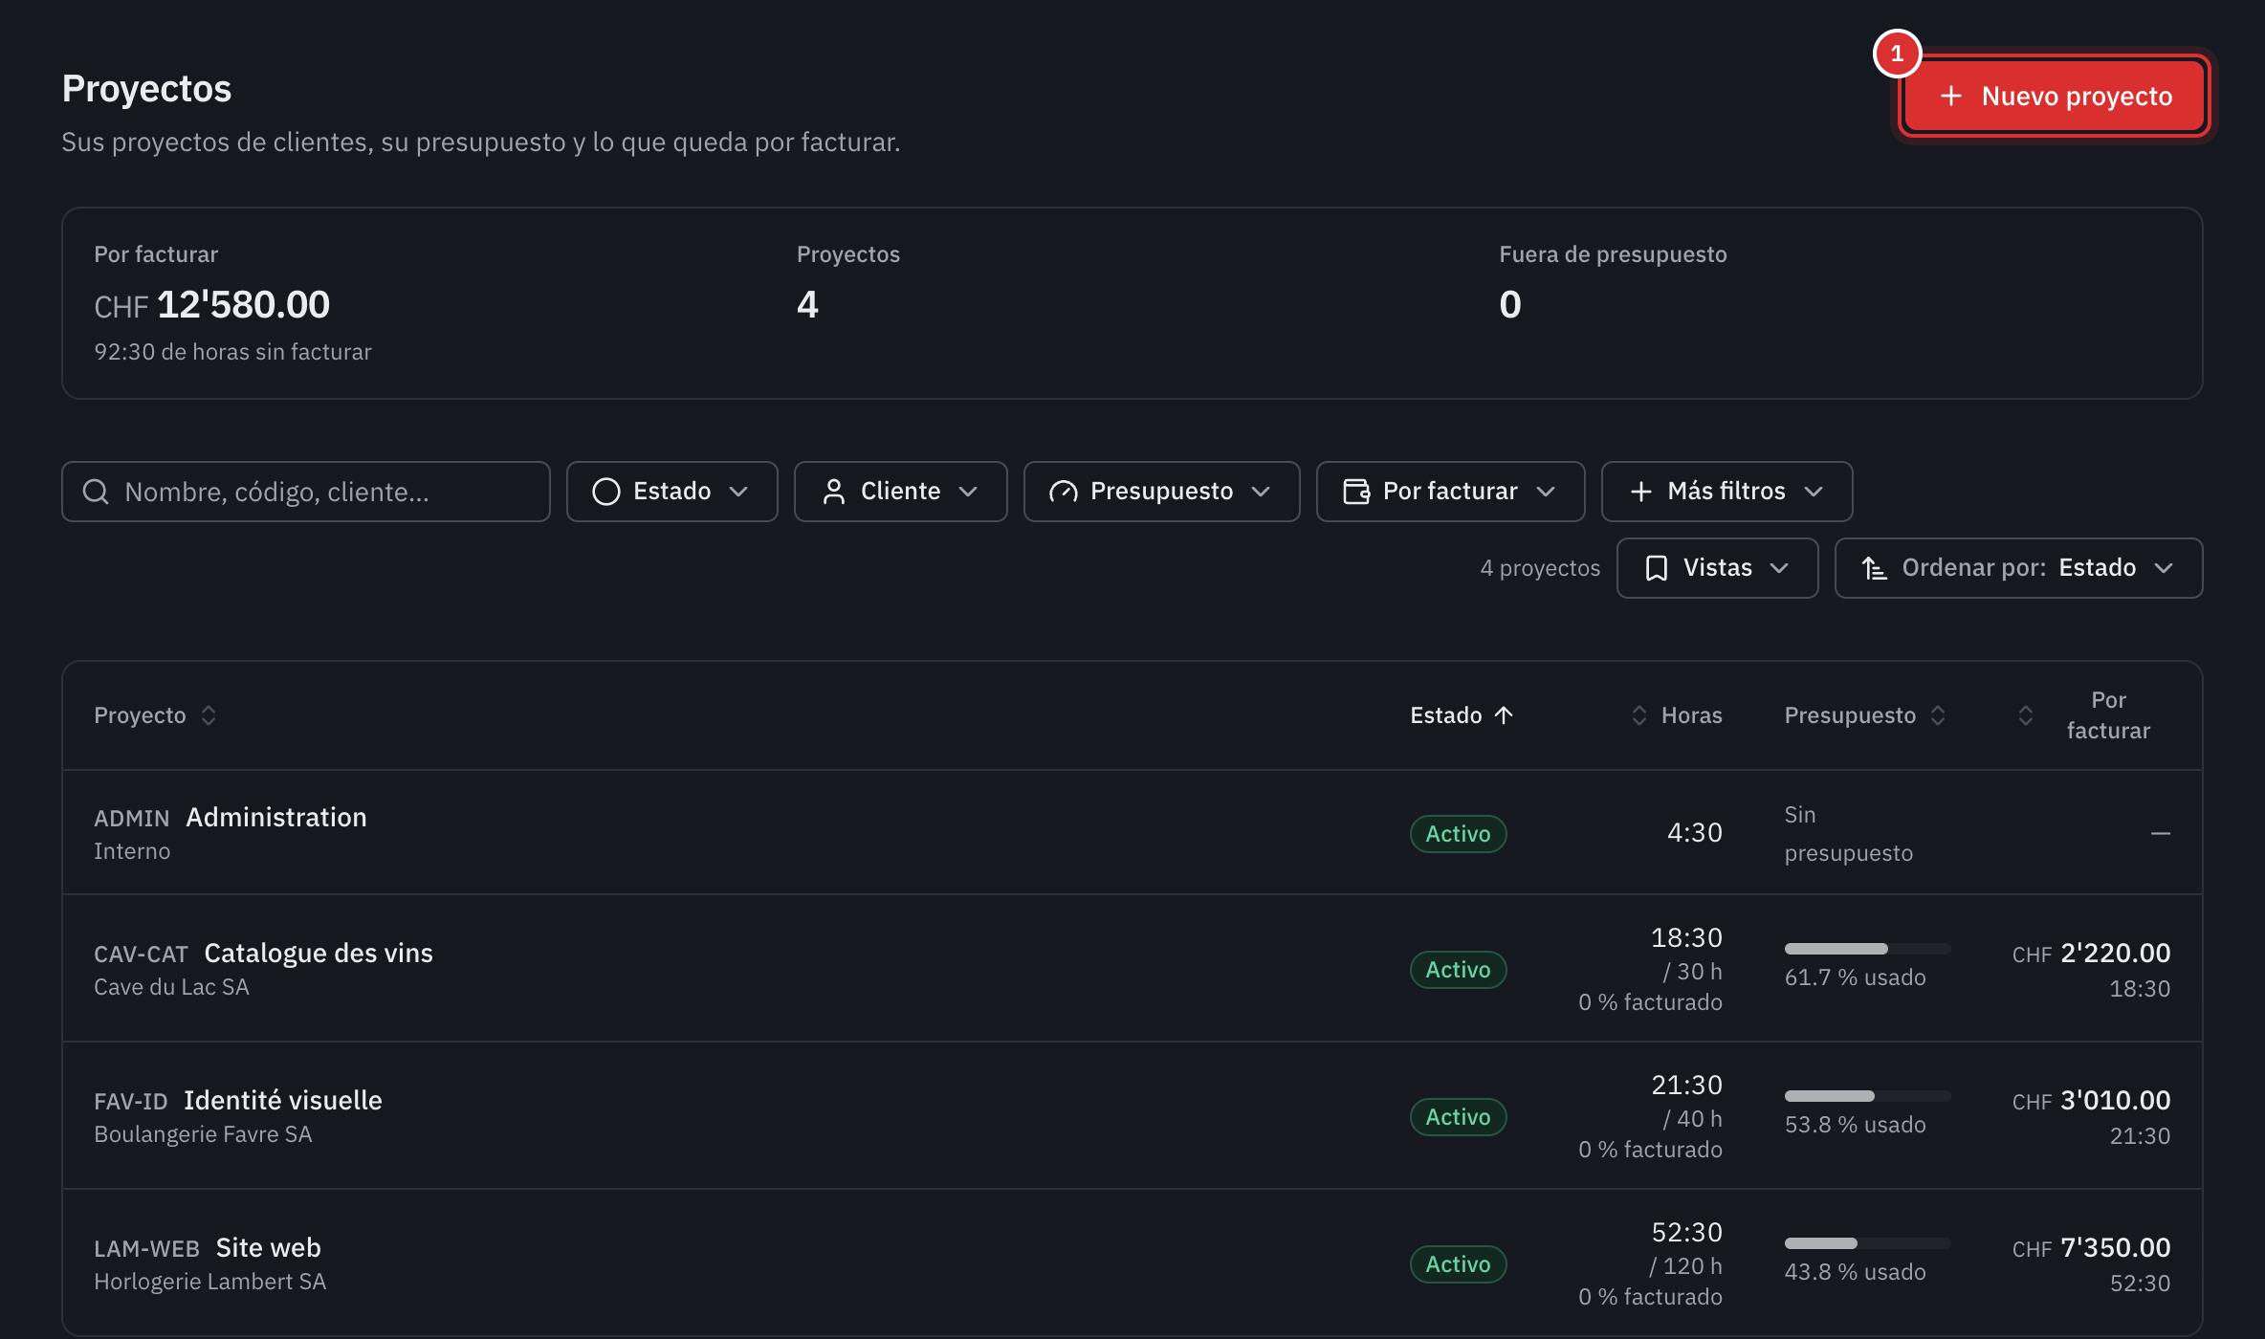Click the 4 proyectos count label
The image size is (2265, 1339).
pyautogui.click(x=1540, y=568)
